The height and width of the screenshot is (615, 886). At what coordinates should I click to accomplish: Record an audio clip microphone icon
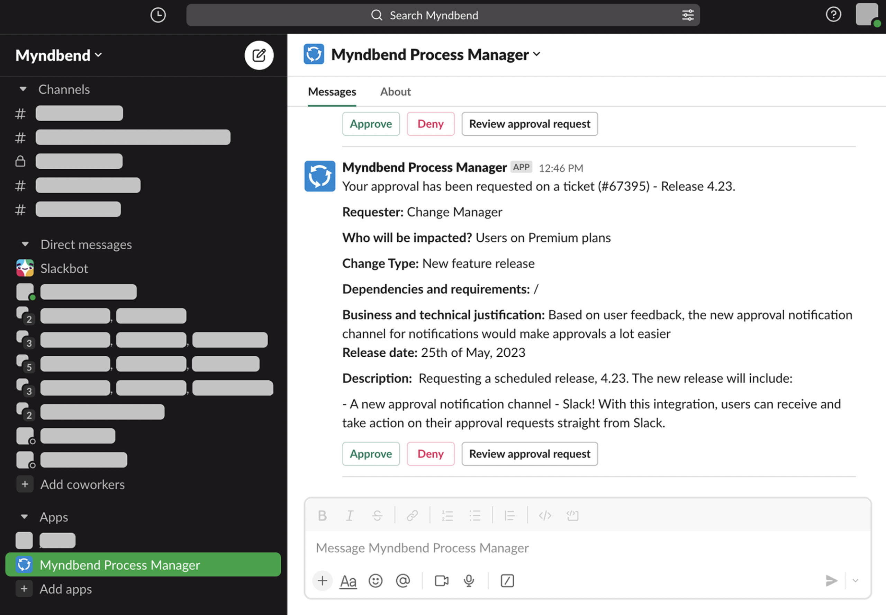pyautogui.click(x=469, y=581)
